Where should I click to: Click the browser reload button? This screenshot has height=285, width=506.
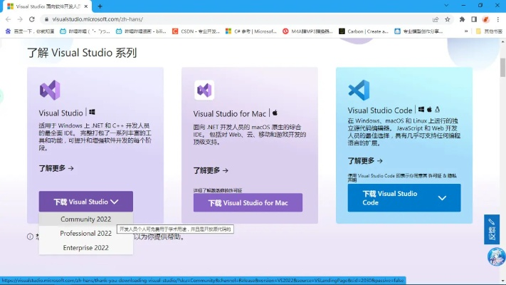coord(32,19)
